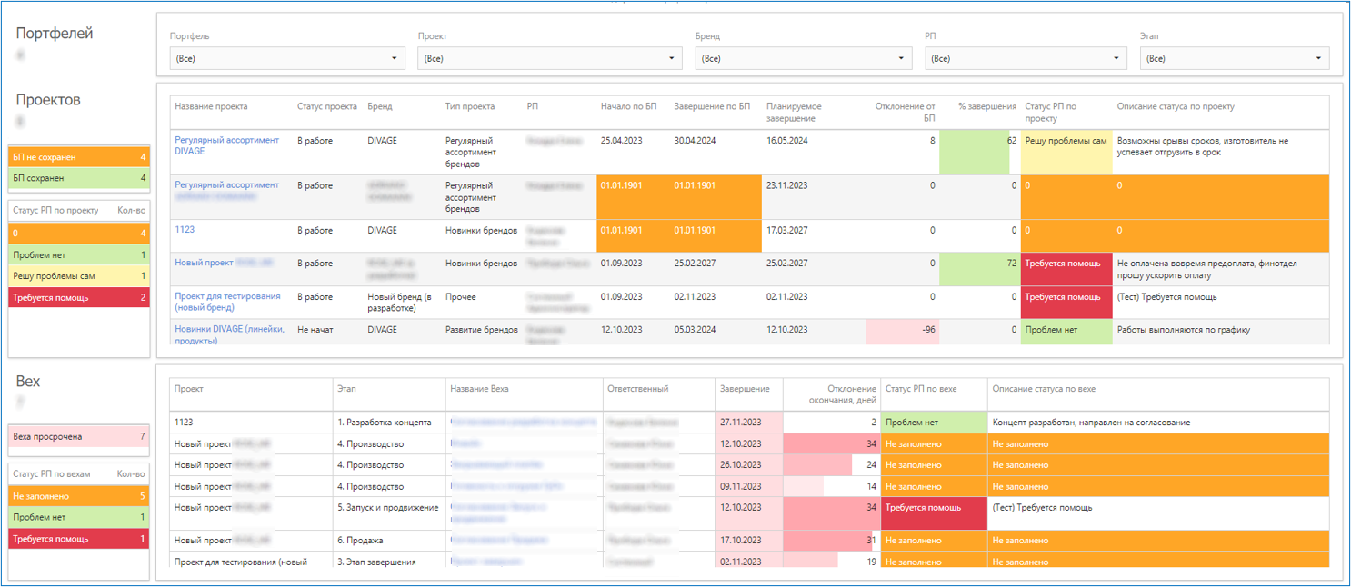Expand the Проект filter dropdown
The image size is (1351, 587).
pos(549,59)
